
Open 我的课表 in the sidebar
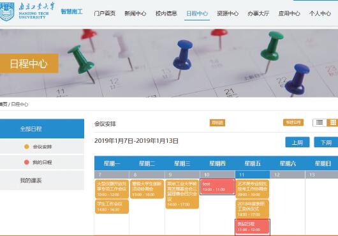point(42,181)
